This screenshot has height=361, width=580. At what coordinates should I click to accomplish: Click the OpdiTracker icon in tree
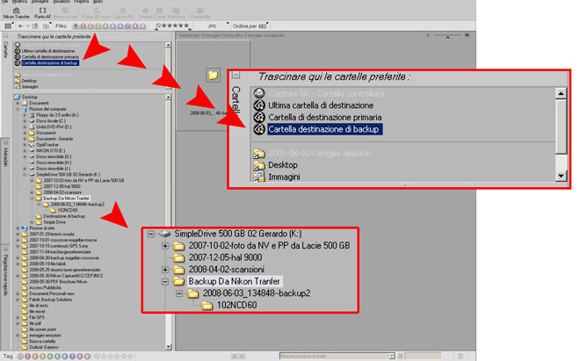click(x=32, y=145)
